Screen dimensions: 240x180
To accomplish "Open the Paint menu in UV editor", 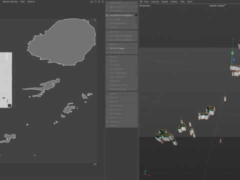I will (x=22, y=1).
